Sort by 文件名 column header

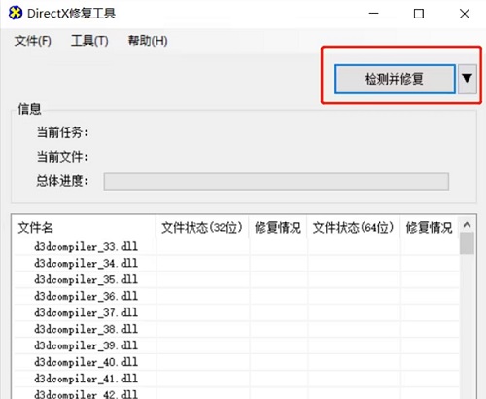[85, 227]
